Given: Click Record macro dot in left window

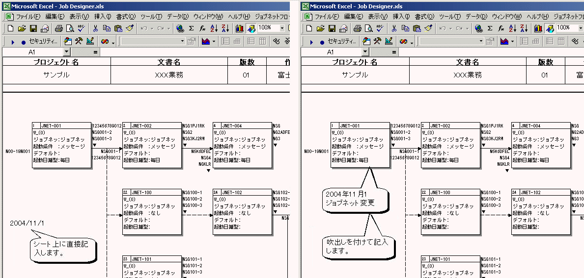Looking at the screenshot, I should [24, 42].
